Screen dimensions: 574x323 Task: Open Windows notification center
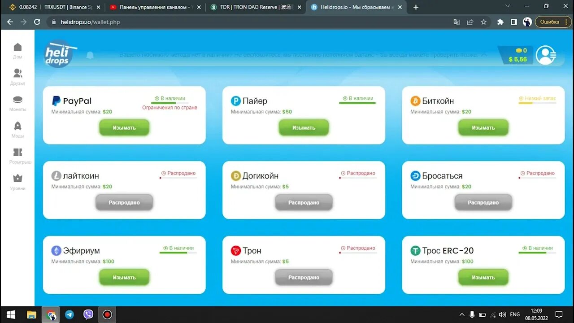pyautogui.click(x=559, y=314)
